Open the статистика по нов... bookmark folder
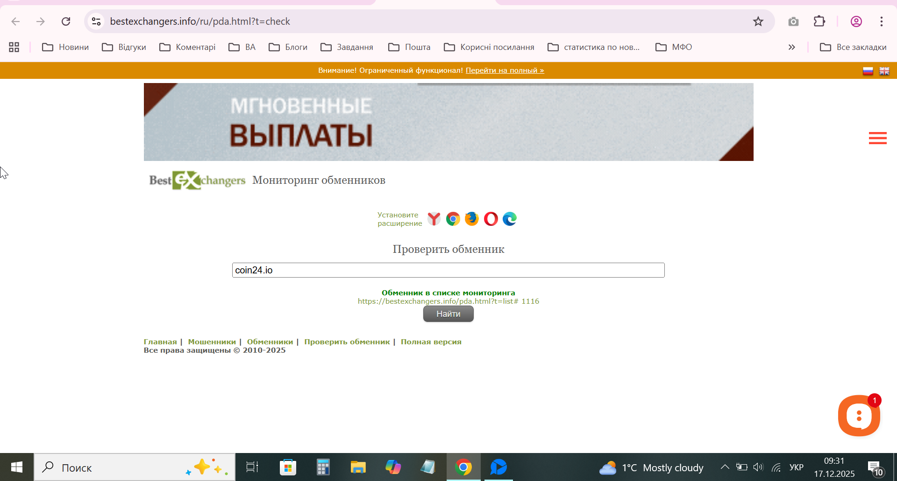Screen dimensions: 897x481 [593, 47]
